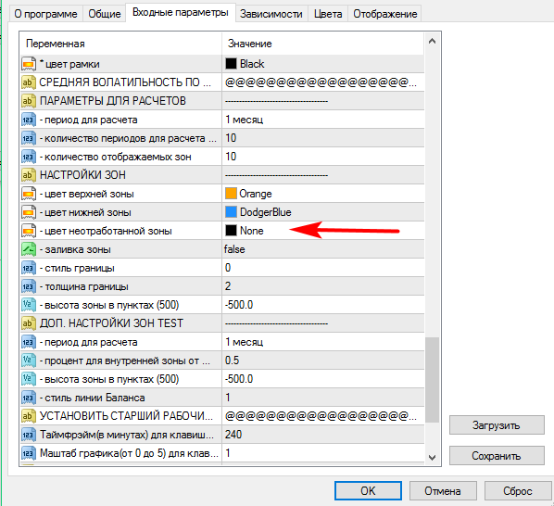Click value '1' of 'Маштаб графика'
Screen dimensions: 554x506
pos(228,453)
